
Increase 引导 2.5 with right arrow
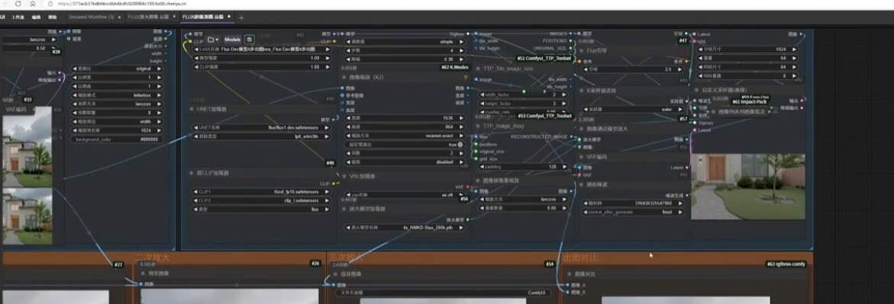679,69
